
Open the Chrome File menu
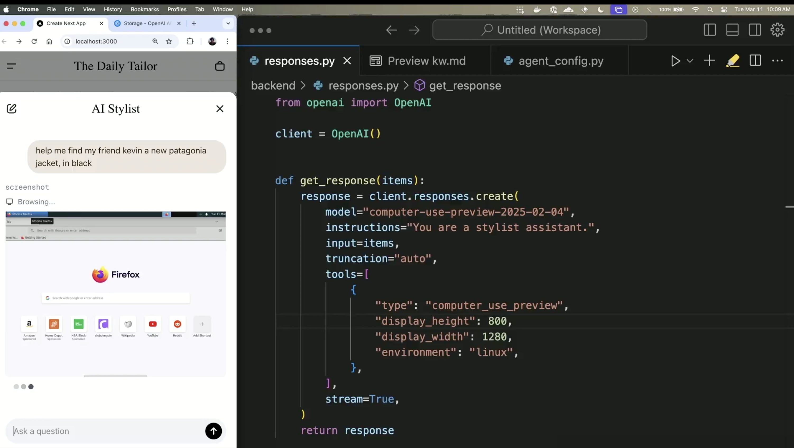[x=51, y=9]
